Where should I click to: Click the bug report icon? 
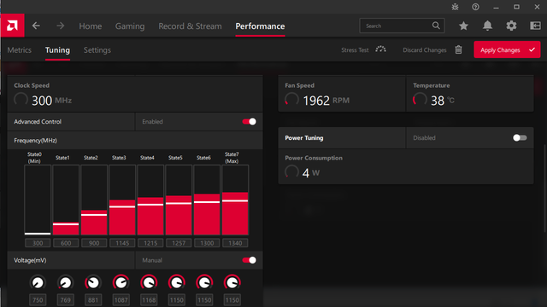455,7
